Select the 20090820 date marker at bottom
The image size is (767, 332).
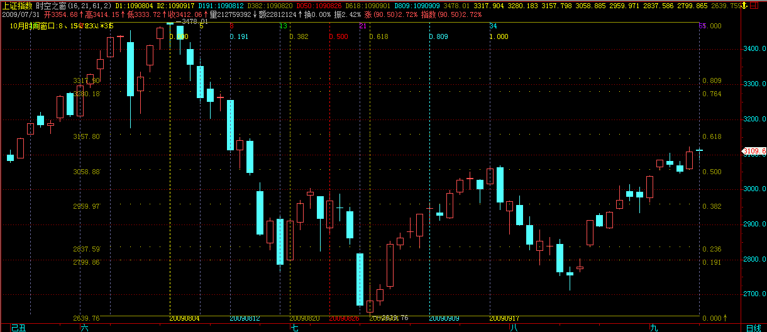[x=304, y=319]
